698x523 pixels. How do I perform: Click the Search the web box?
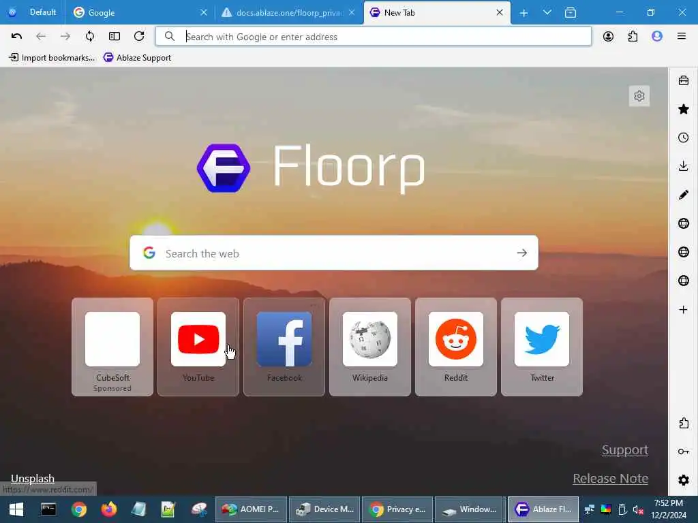[334, 253]
